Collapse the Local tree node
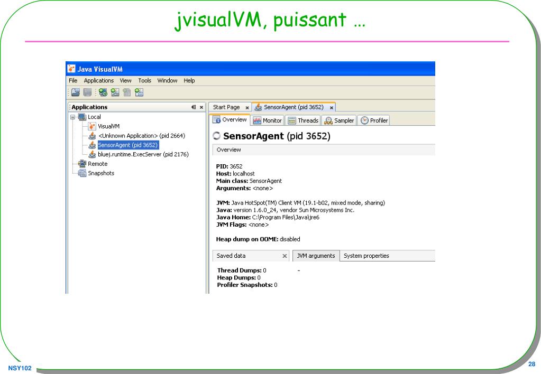Image resolution: width=541 pixels, height=374 pixels. (x=73, y=117)
